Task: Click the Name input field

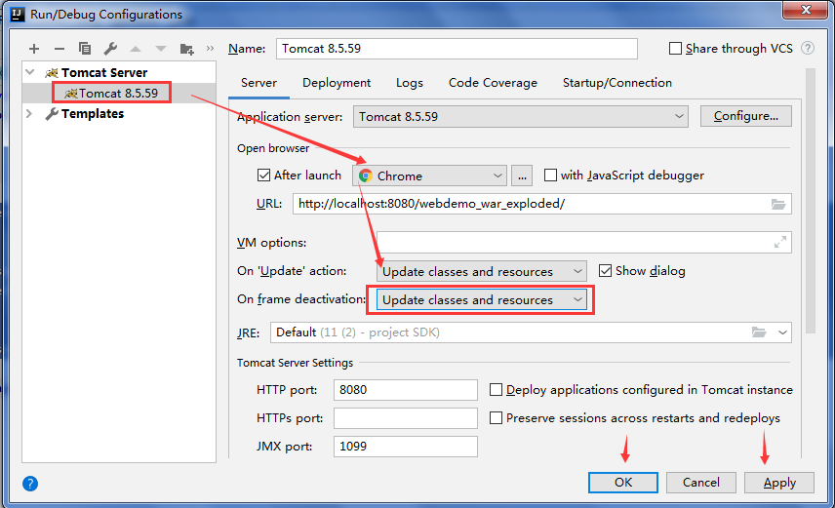Action: click(457, 49)
